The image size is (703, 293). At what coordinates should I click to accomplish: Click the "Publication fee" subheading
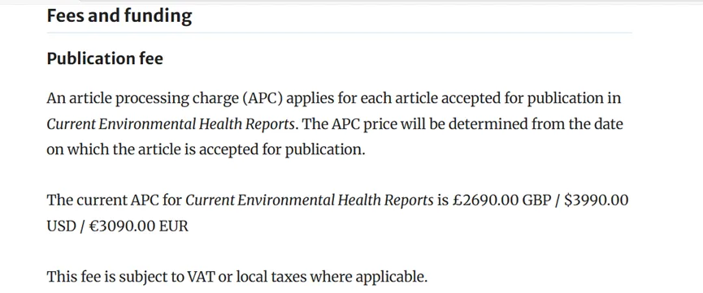click(105, 58)
